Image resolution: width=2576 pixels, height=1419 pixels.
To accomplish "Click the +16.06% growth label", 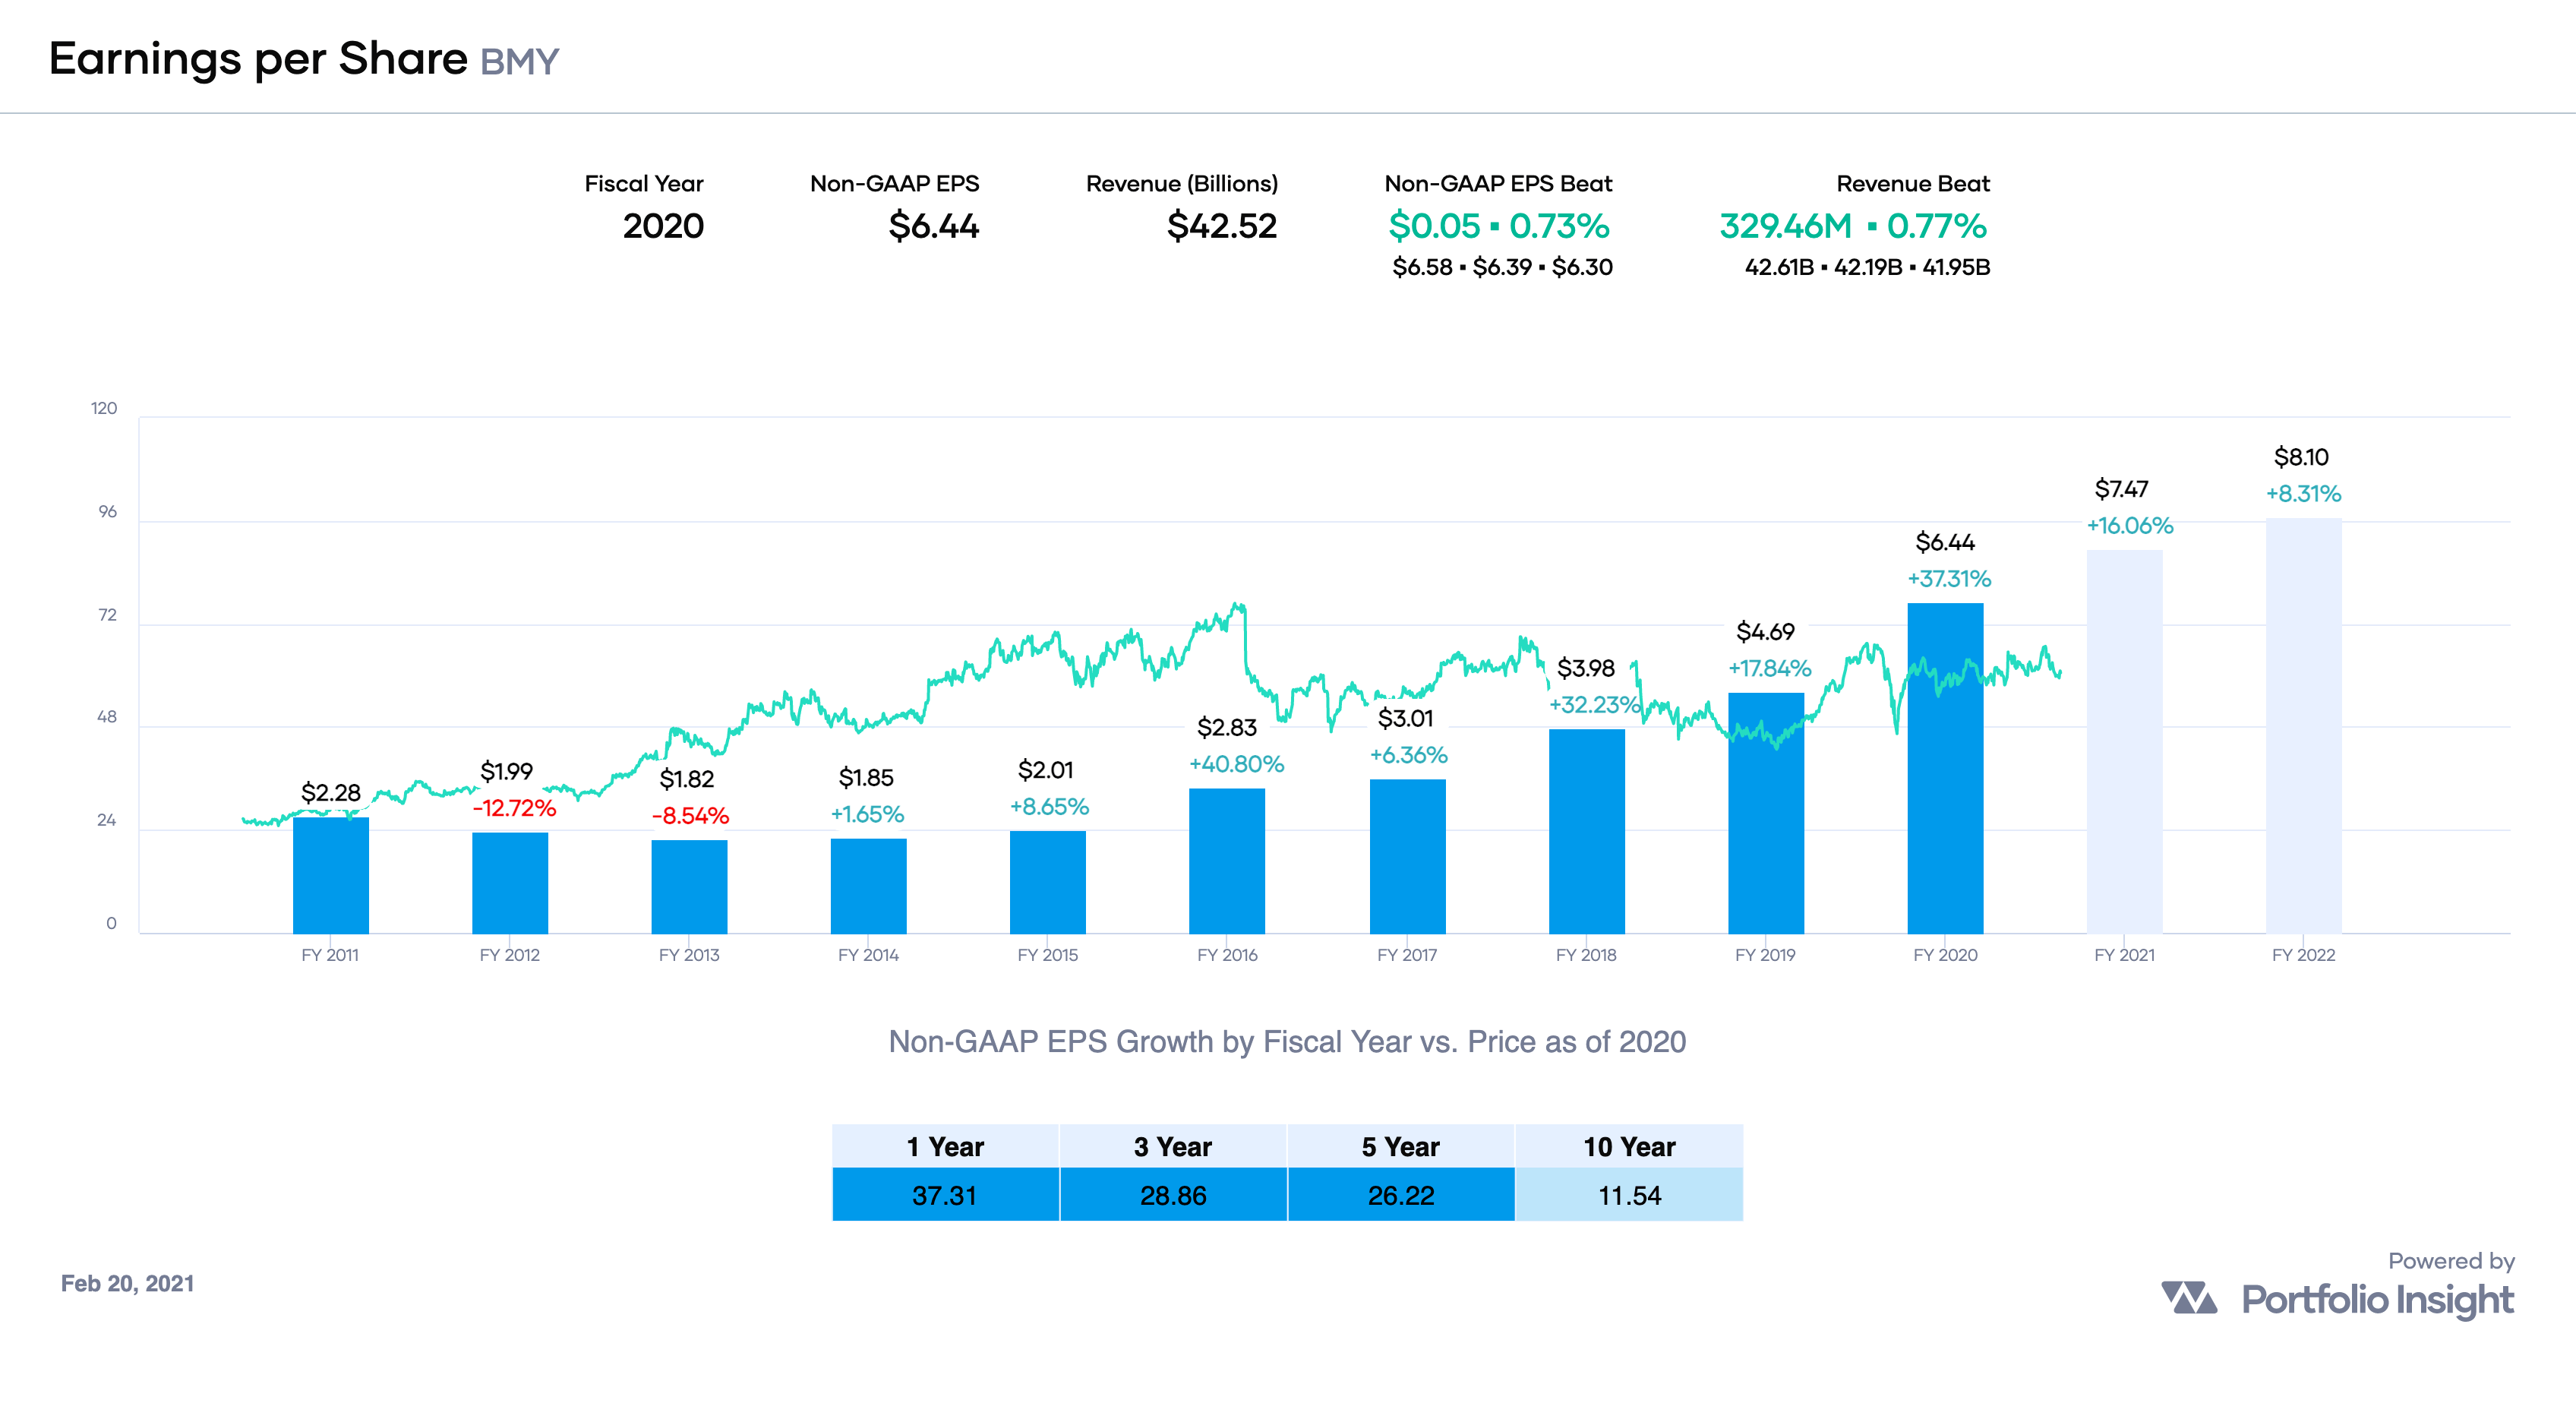I will 2130,526.
